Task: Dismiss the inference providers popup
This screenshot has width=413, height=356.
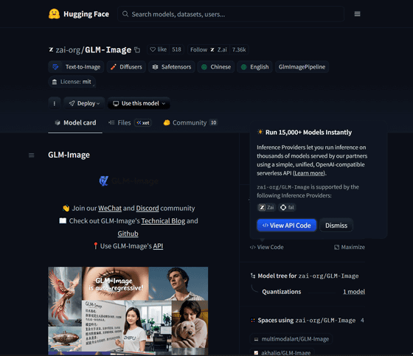Action: coord(336,226)
